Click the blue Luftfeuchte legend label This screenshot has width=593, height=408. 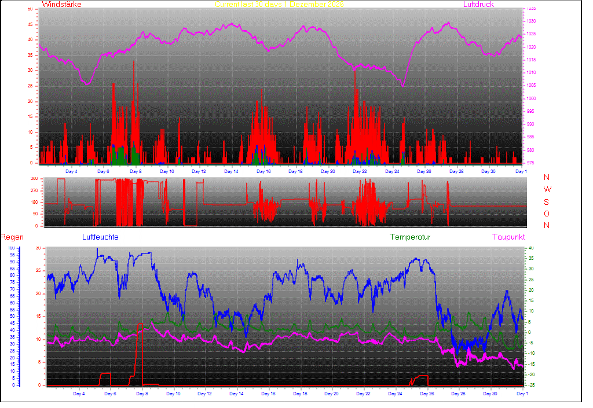pyautogui.click(x=100, y=237)
